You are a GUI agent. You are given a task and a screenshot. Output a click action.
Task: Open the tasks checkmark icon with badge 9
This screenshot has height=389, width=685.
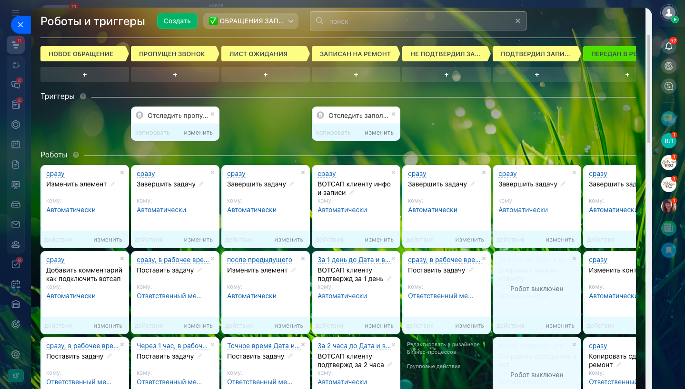tap(16, 264)
